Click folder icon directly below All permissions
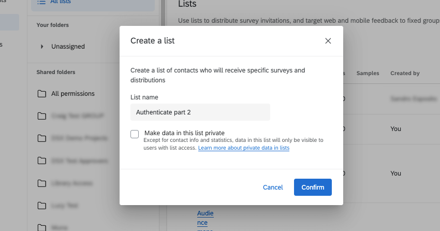Image resolution: width=440 pixels, height=231 pixels. 41,116
